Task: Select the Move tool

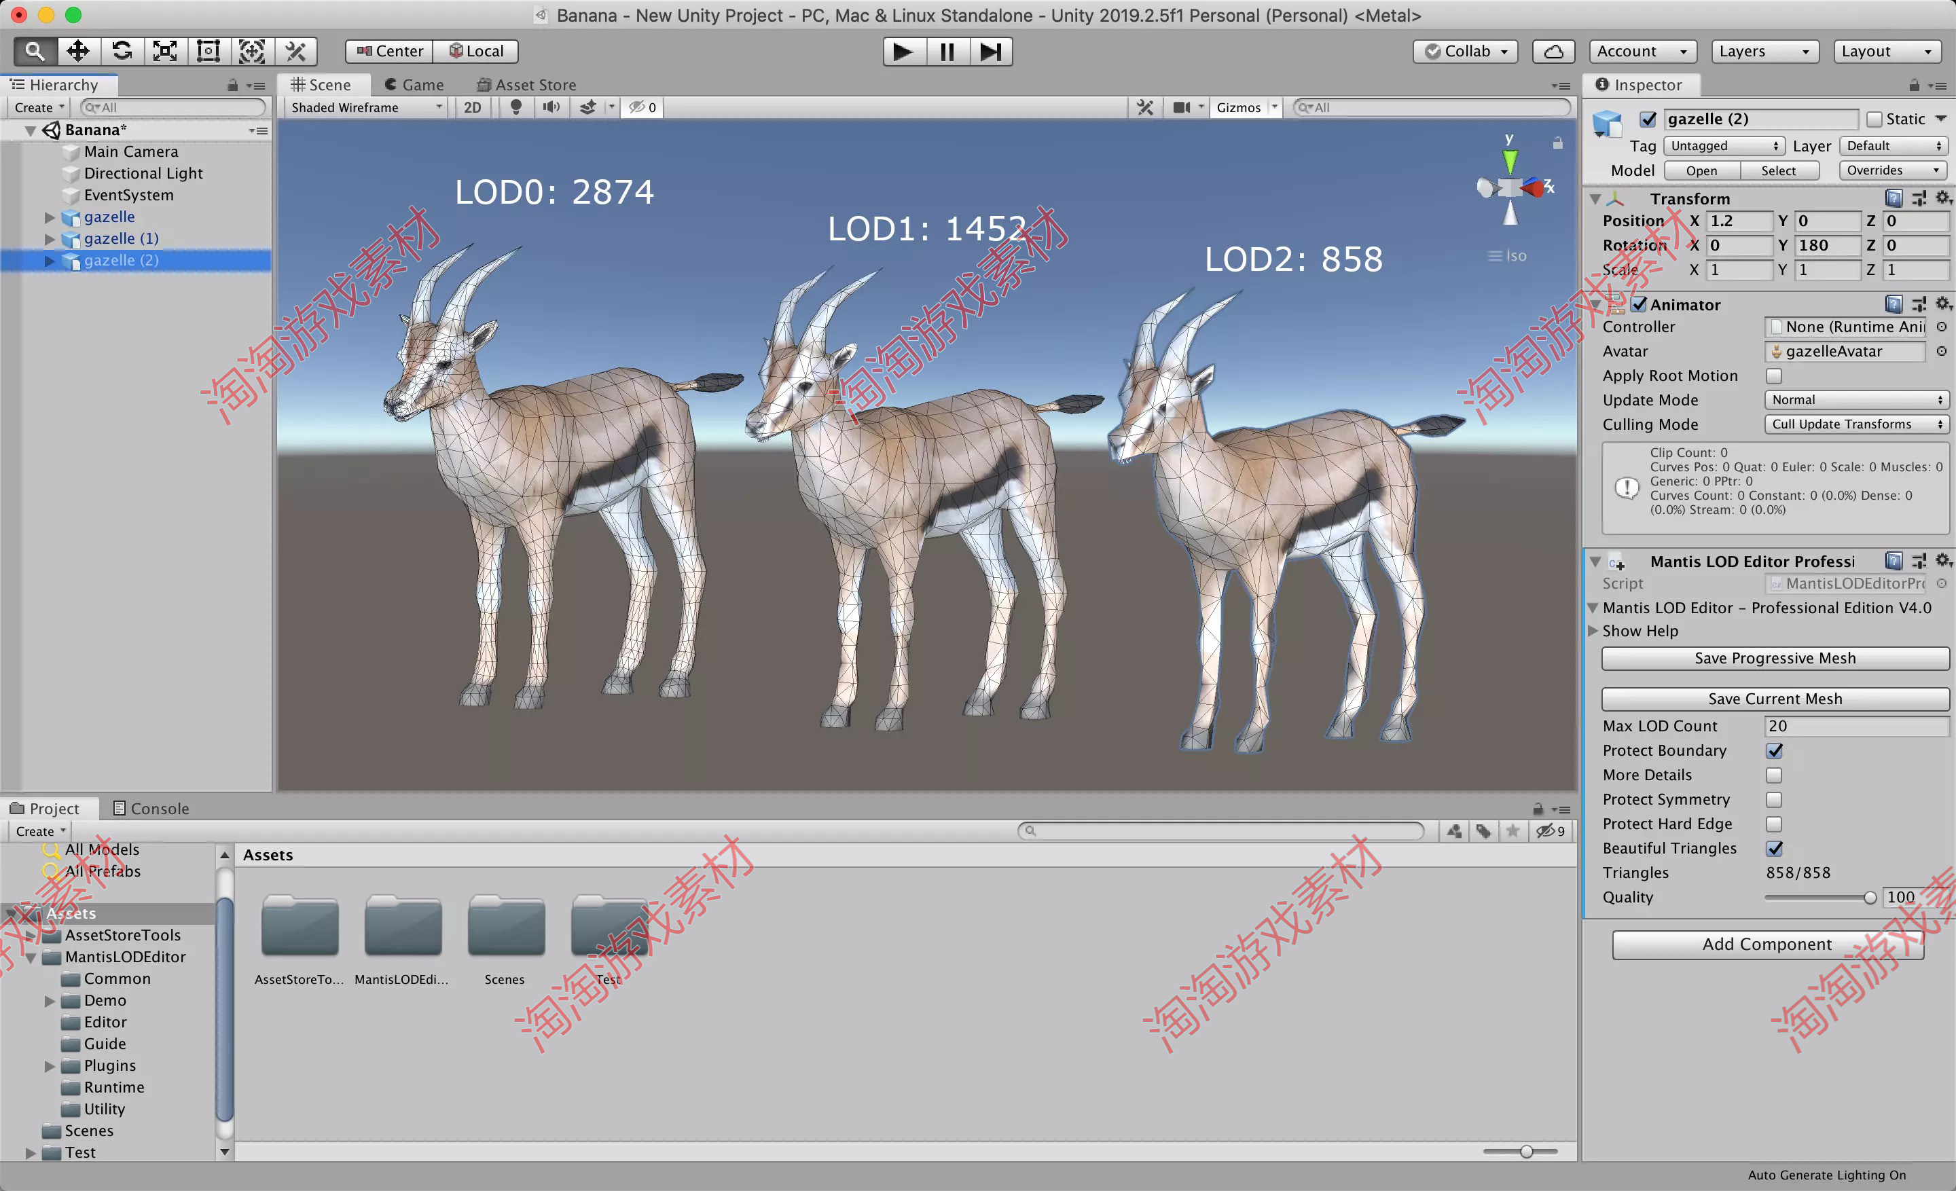Action: point(78,52)
